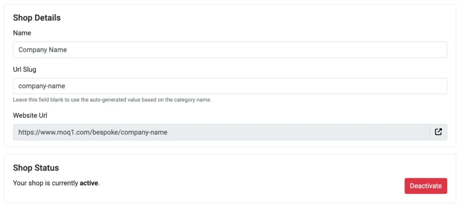Image resolution: width=459 pixels, height=205 pixels.
Task: Select the read-only Website Url field
Action: (221, 132)
